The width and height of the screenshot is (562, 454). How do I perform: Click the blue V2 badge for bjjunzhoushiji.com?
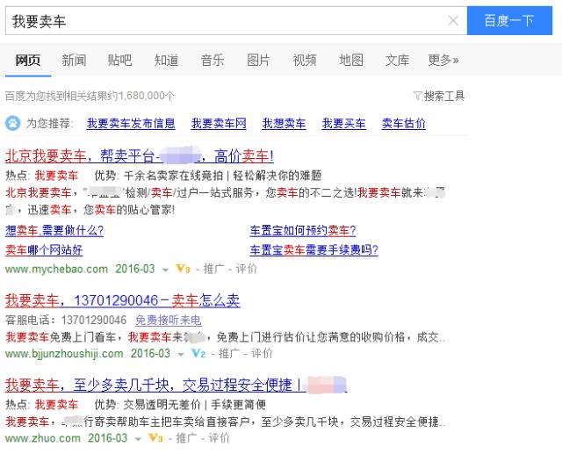click(x=198, y=354)
